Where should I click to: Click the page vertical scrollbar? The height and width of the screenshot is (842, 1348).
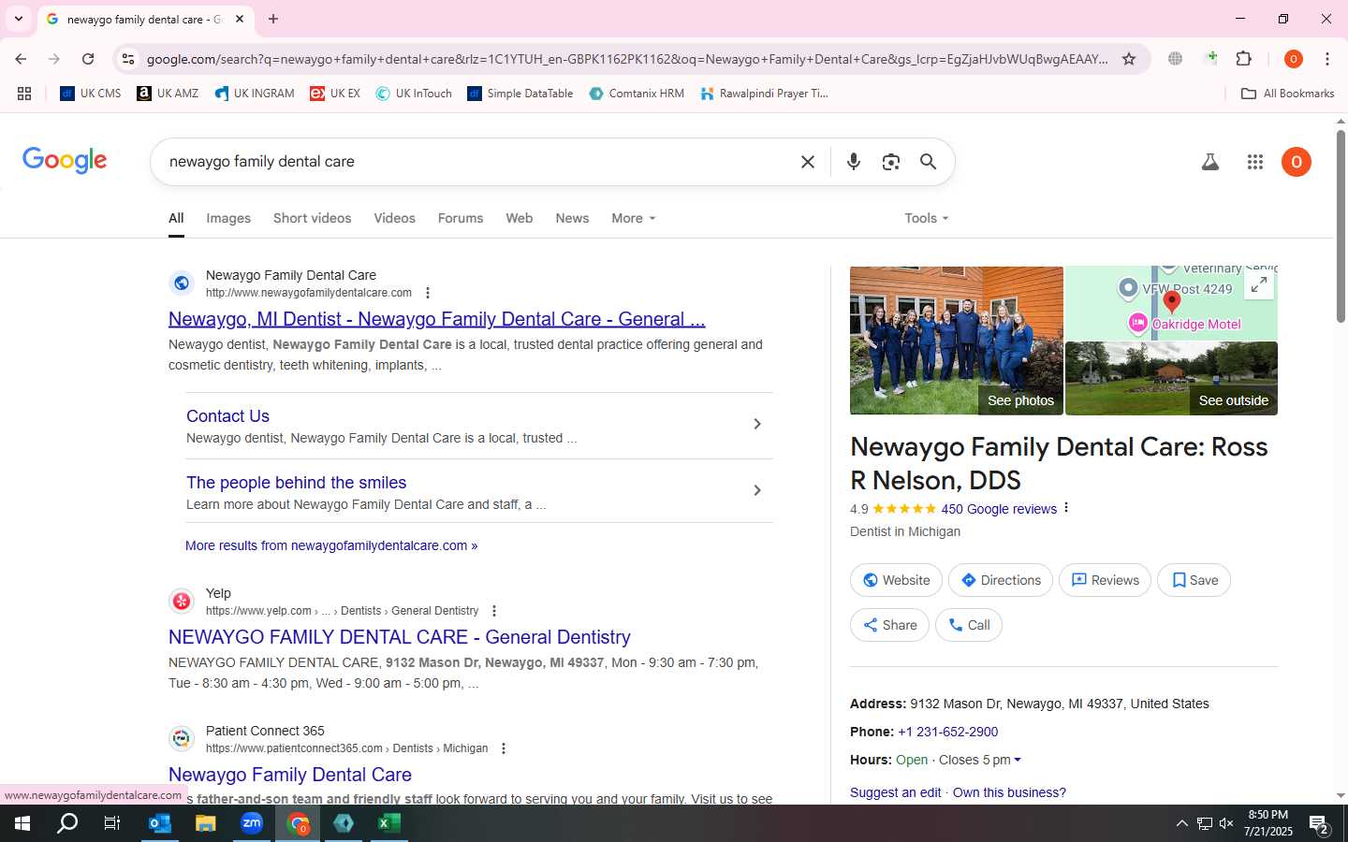[x=1341, y=227]
